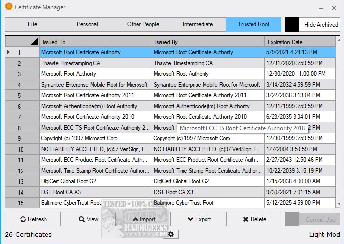Screen dimensions: 344x244
Task: Select row header number 15
Action: [x=23, y=203]
